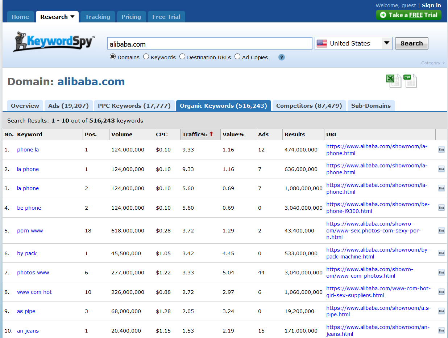Expand the Category dropdown
This screenshot has height=338, width=448.
(x=433, y=63)
